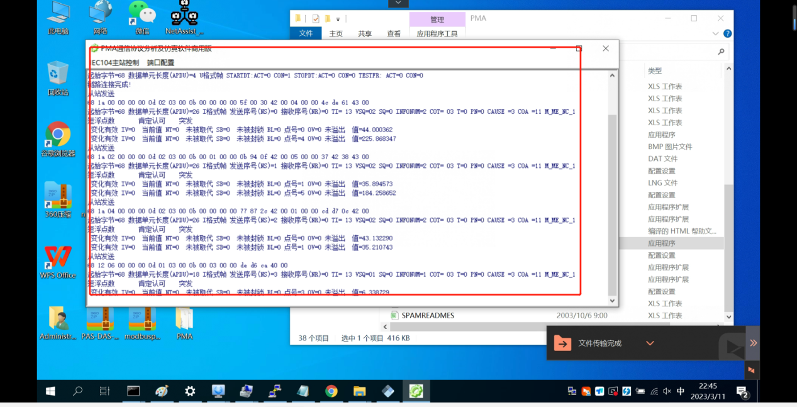The height and width of the screenshot is (407, 797).
Task: Expand the Explorer ribbon chevron
Action: click(x=716, y=34)
